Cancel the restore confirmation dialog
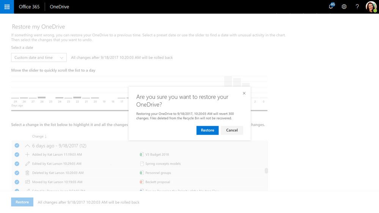The height and width of the screenshot is (213, 379). click(232, 130)
